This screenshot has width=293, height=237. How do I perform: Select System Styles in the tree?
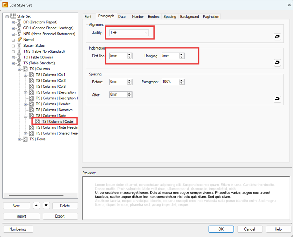[x=34, y=46]
